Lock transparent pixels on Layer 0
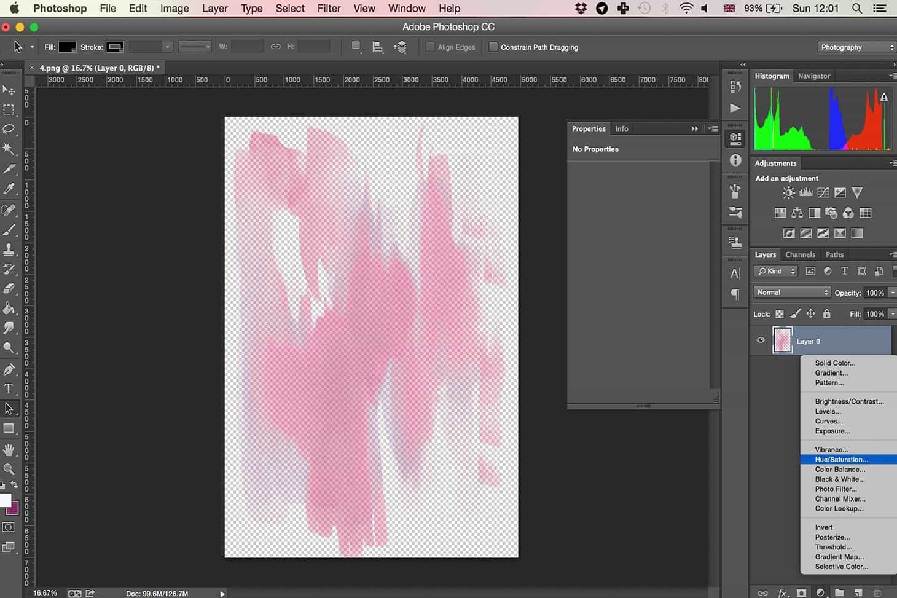Viewport: 897px width, 598px height. tap(779, 313)
